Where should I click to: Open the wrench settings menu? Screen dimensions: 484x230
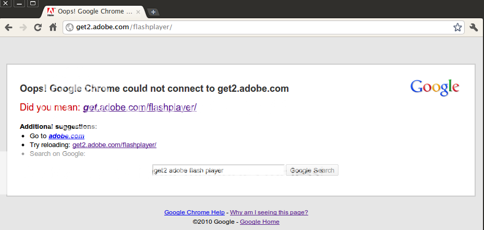coord(474,27)
